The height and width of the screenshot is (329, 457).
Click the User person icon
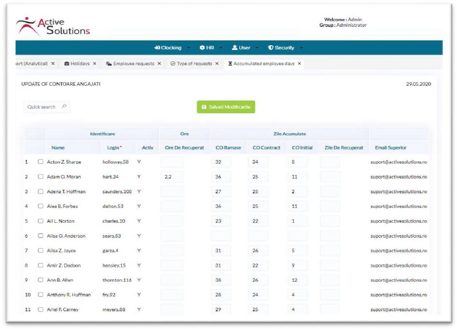click(x=235, y=48)
